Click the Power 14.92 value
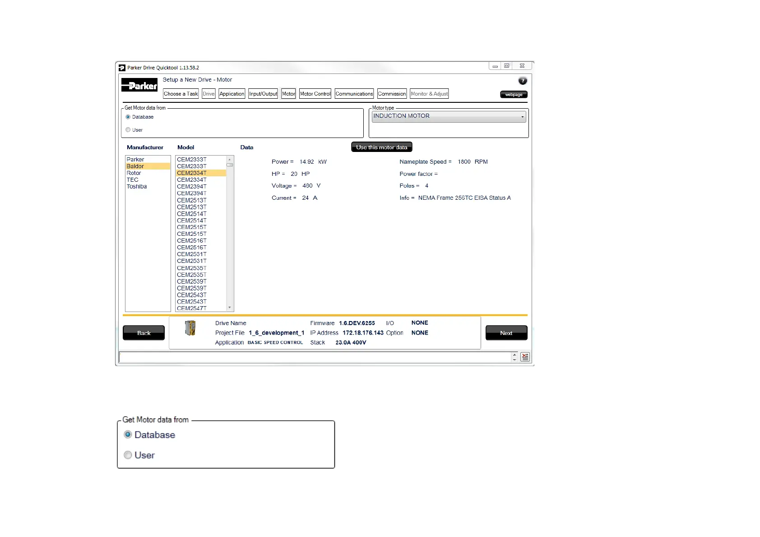Viewport: 760px width, 537px height. 307,162
